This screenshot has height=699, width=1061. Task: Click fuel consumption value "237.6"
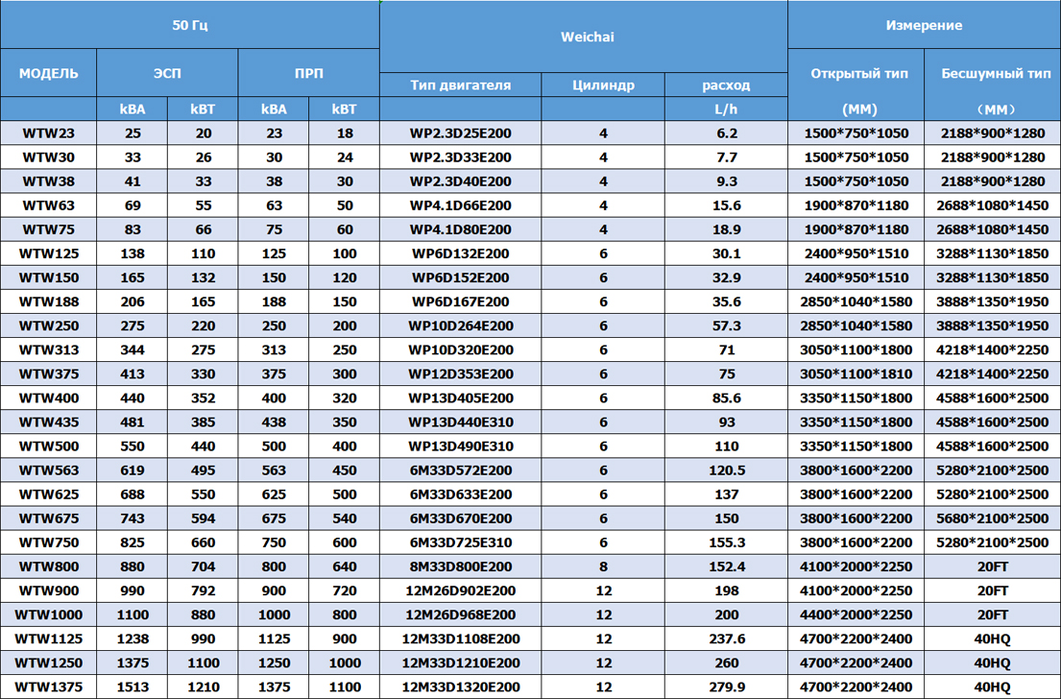coord(726,639)
